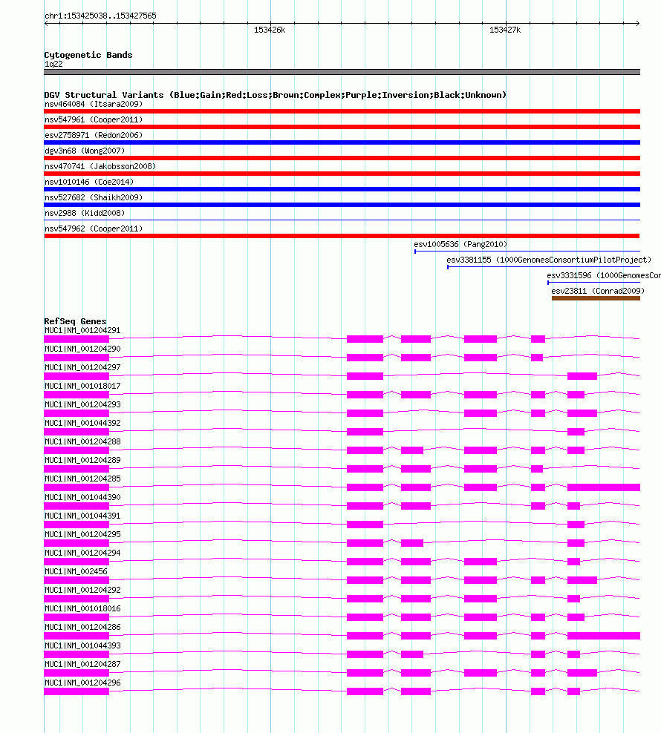Open variant dgv3n68 (Wong2007) label
Viewport: 661px width, 733px height.
click(x=85, y=151)
